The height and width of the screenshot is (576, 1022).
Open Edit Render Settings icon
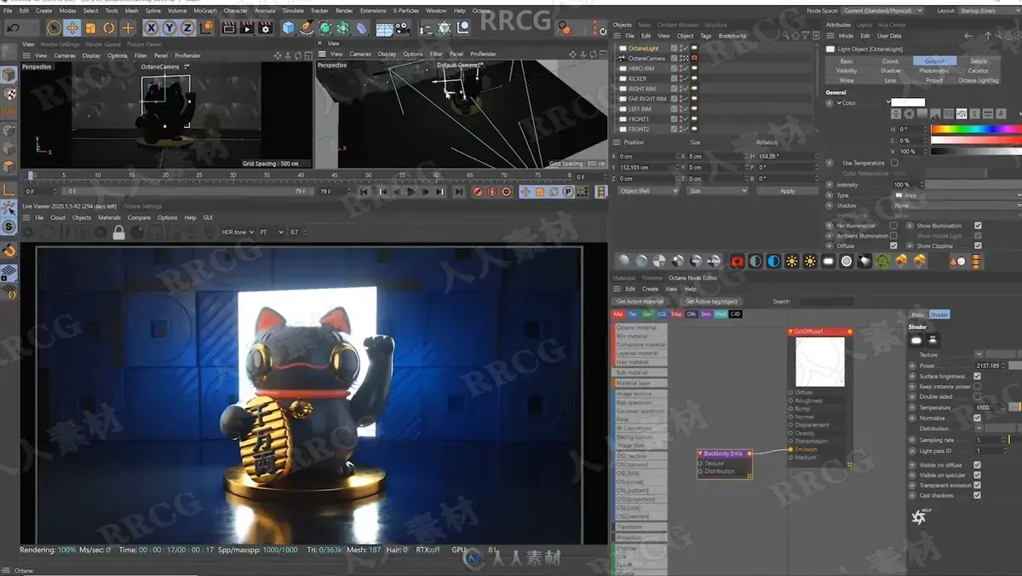pos(266,28)
